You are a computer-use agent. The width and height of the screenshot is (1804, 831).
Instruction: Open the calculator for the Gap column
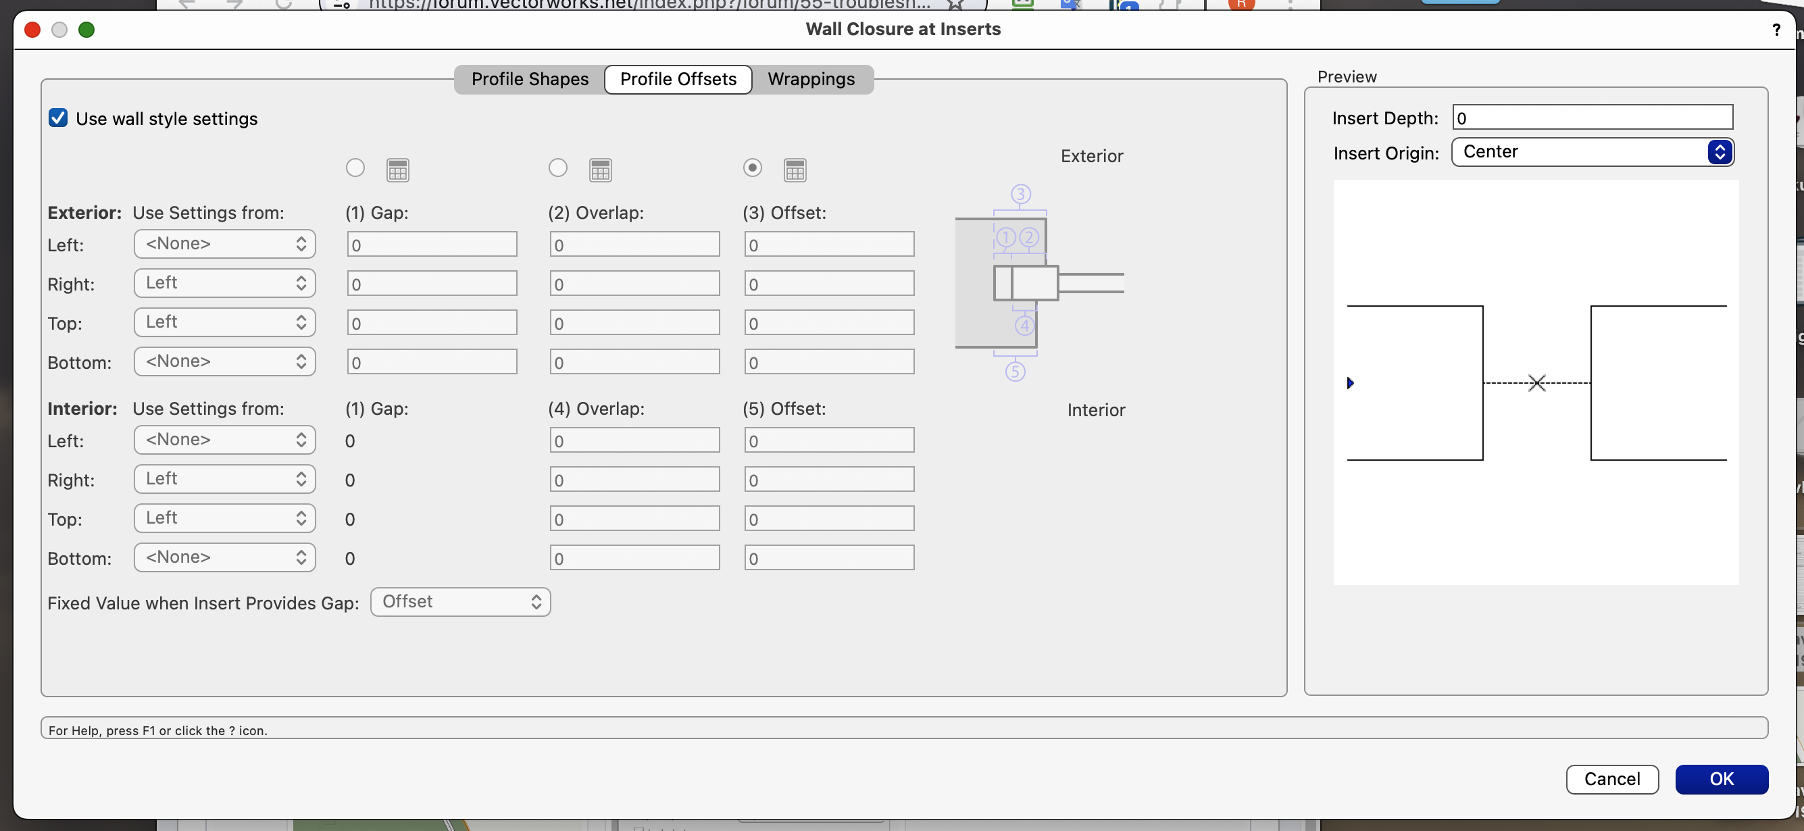pos(398,169)
